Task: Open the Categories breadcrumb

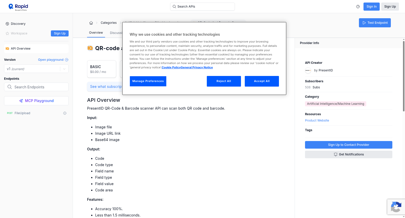Action: (109, 23)
